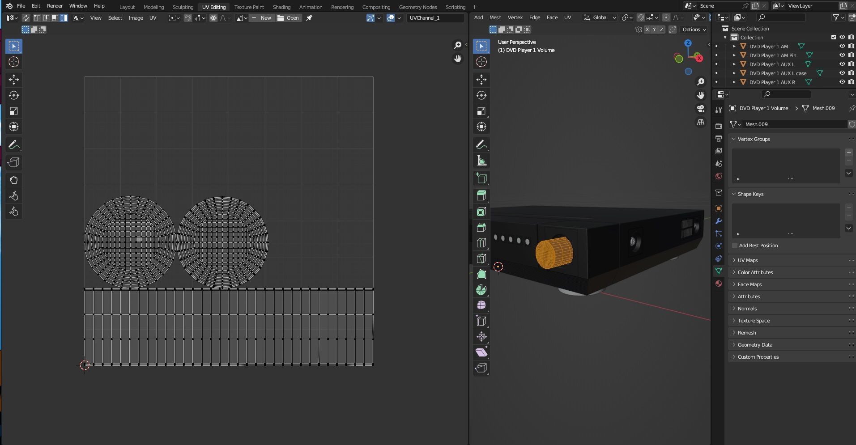Add a new vertex group with the plus button
856x445 pixels.
[849, 153]
